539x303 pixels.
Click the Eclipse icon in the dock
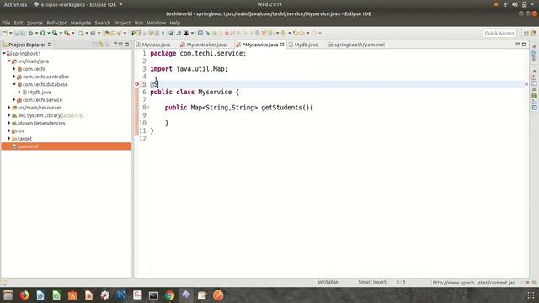coord(185,295)
